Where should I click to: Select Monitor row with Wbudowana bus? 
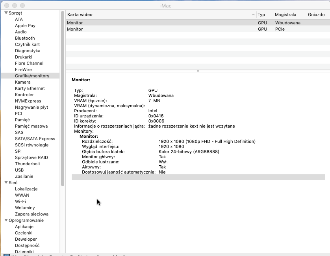pyautogui.click(x=198, y=23)
